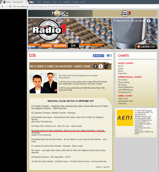Open the Fresh New chart link
159x172 pixels.
click(x=122, y=74)
